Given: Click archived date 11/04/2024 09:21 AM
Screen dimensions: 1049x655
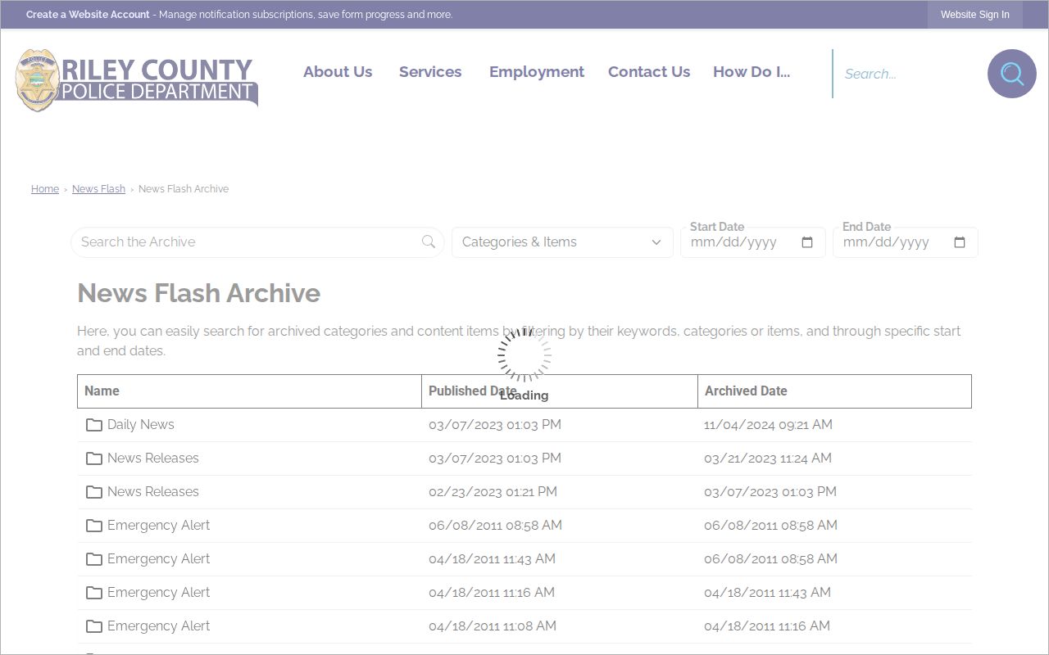Looking at the screenshot, I should (x=768, y=425).
